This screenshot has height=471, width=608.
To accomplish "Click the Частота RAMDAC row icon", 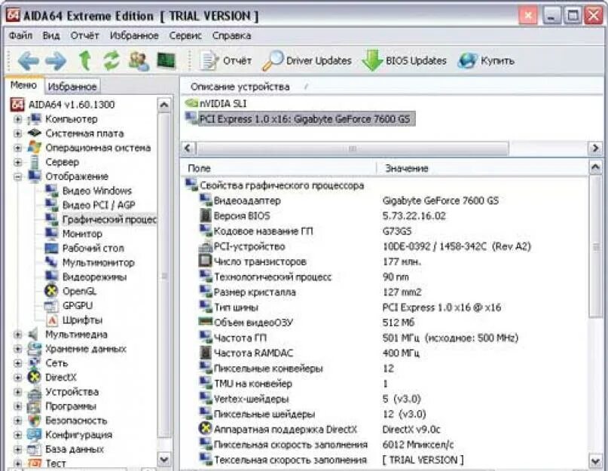I will click(205, 353).
